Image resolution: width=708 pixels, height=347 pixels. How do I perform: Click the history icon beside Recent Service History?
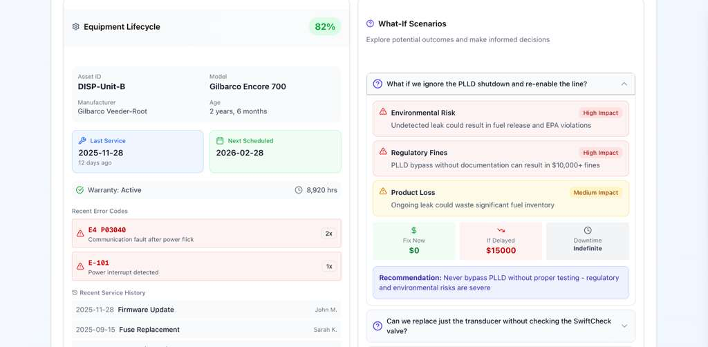[75, 292]
